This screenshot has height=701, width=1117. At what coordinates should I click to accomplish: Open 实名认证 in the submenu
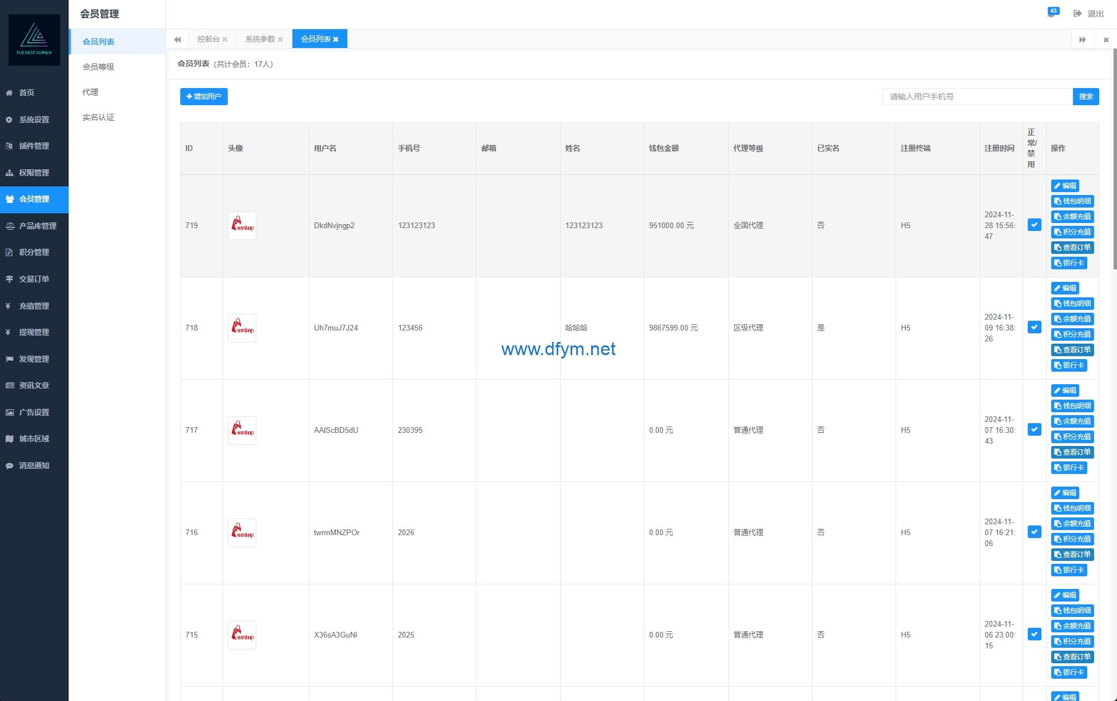pos(117,117)
